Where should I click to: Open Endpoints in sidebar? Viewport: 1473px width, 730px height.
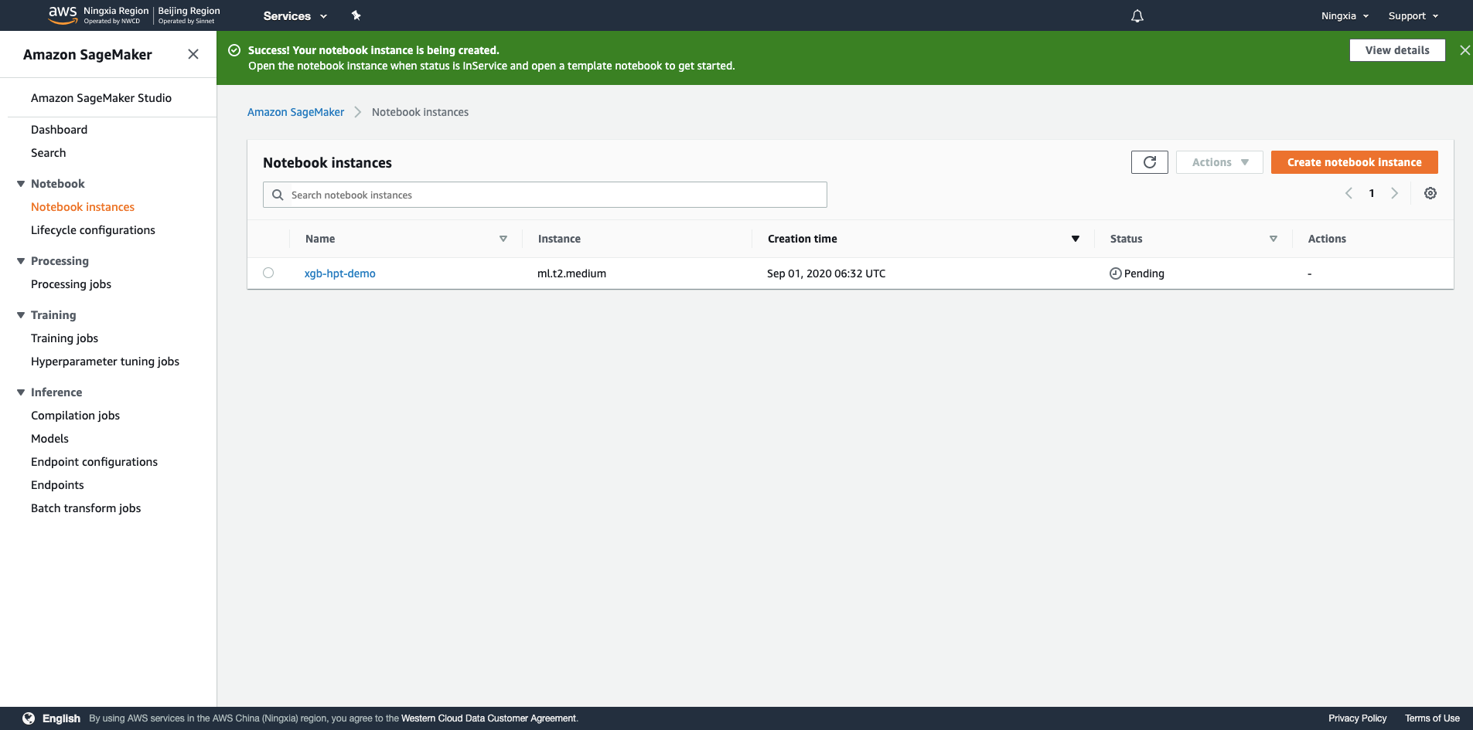point(57,485)
